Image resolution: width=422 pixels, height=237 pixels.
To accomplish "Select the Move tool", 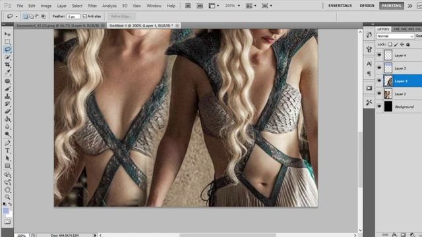I will click(x=7, y=34).
